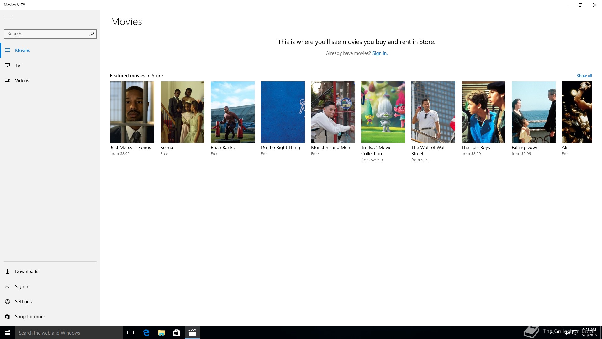Image resolution: width=602 pixels, height=339 pixels.
Task: Click the 'Brian Banks' title text
Action: coord(223,148)
